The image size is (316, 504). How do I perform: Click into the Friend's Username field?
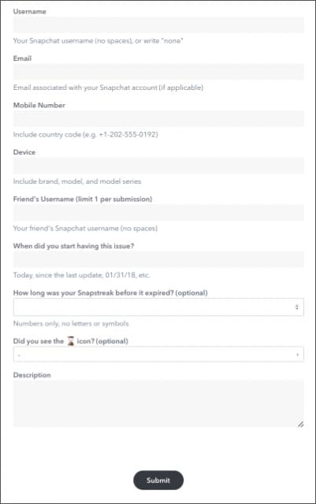pos(158,212)
